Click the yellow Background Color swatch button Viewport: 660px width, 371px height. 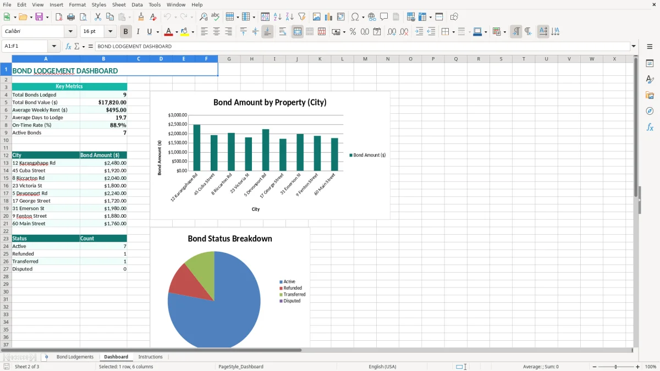coord(185,32)
